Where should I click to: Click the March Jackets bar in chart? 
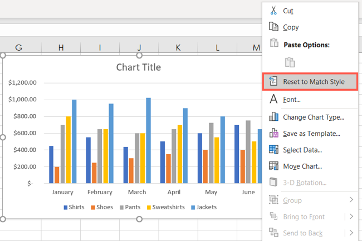tap(148, 140)
